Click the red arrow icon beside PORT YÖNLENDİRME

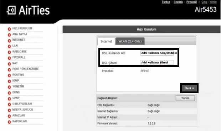(9, 70)
